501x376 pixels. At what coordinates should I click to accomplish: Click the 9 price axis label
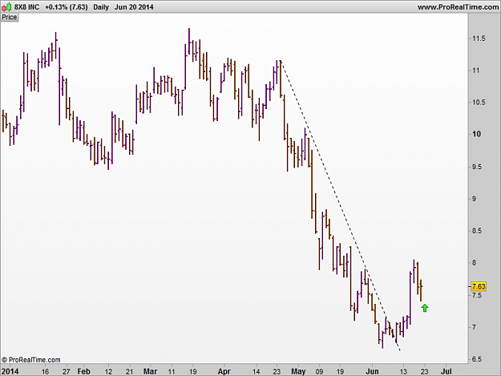[475, 199]
